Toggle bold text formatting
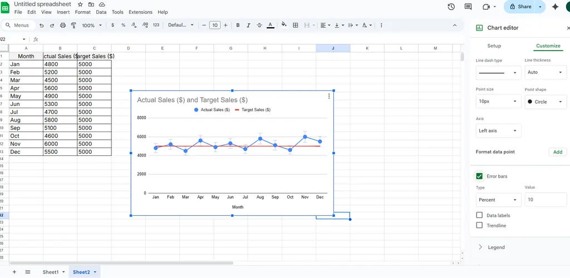The width and height of the screenshot is (570, 278). pyautogui.click(x=238, y=25)
